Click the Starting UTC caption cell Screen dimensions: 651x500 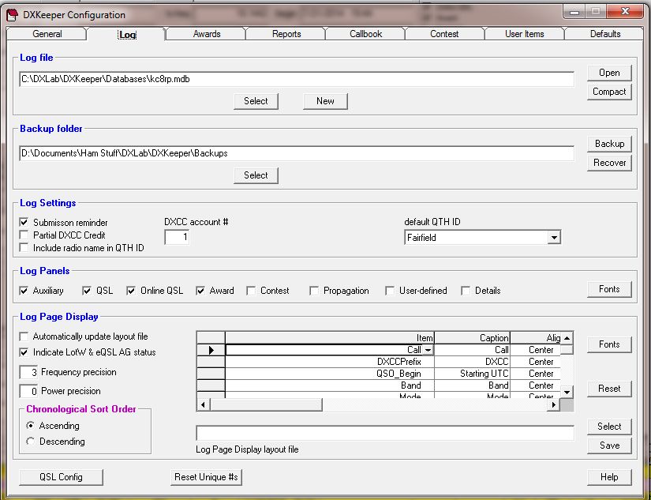pyautogui.click(x=472, y=374)
